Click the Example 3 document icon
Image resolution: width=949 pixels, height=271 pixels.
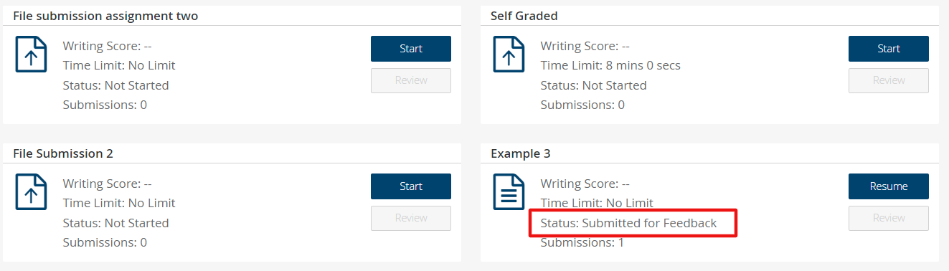click(x=509, y=193)
